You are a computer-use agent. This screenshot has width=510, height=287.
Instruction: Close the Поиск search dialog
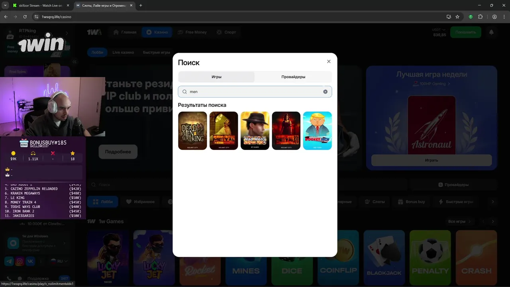329,61
